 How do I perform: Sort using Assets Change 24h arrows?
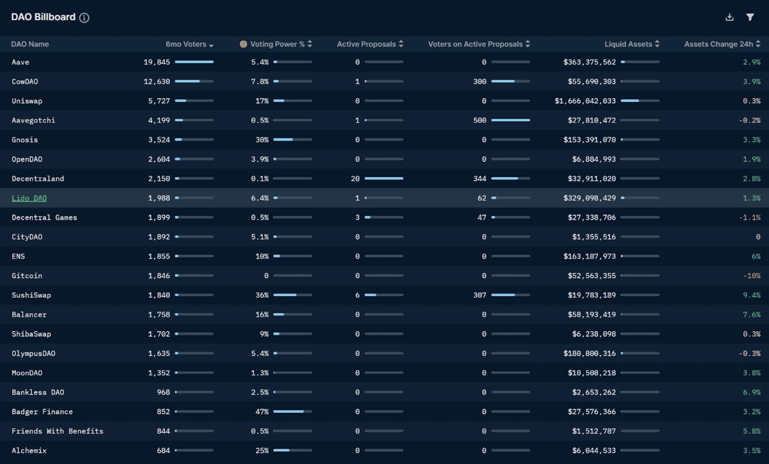coord(758,44)
